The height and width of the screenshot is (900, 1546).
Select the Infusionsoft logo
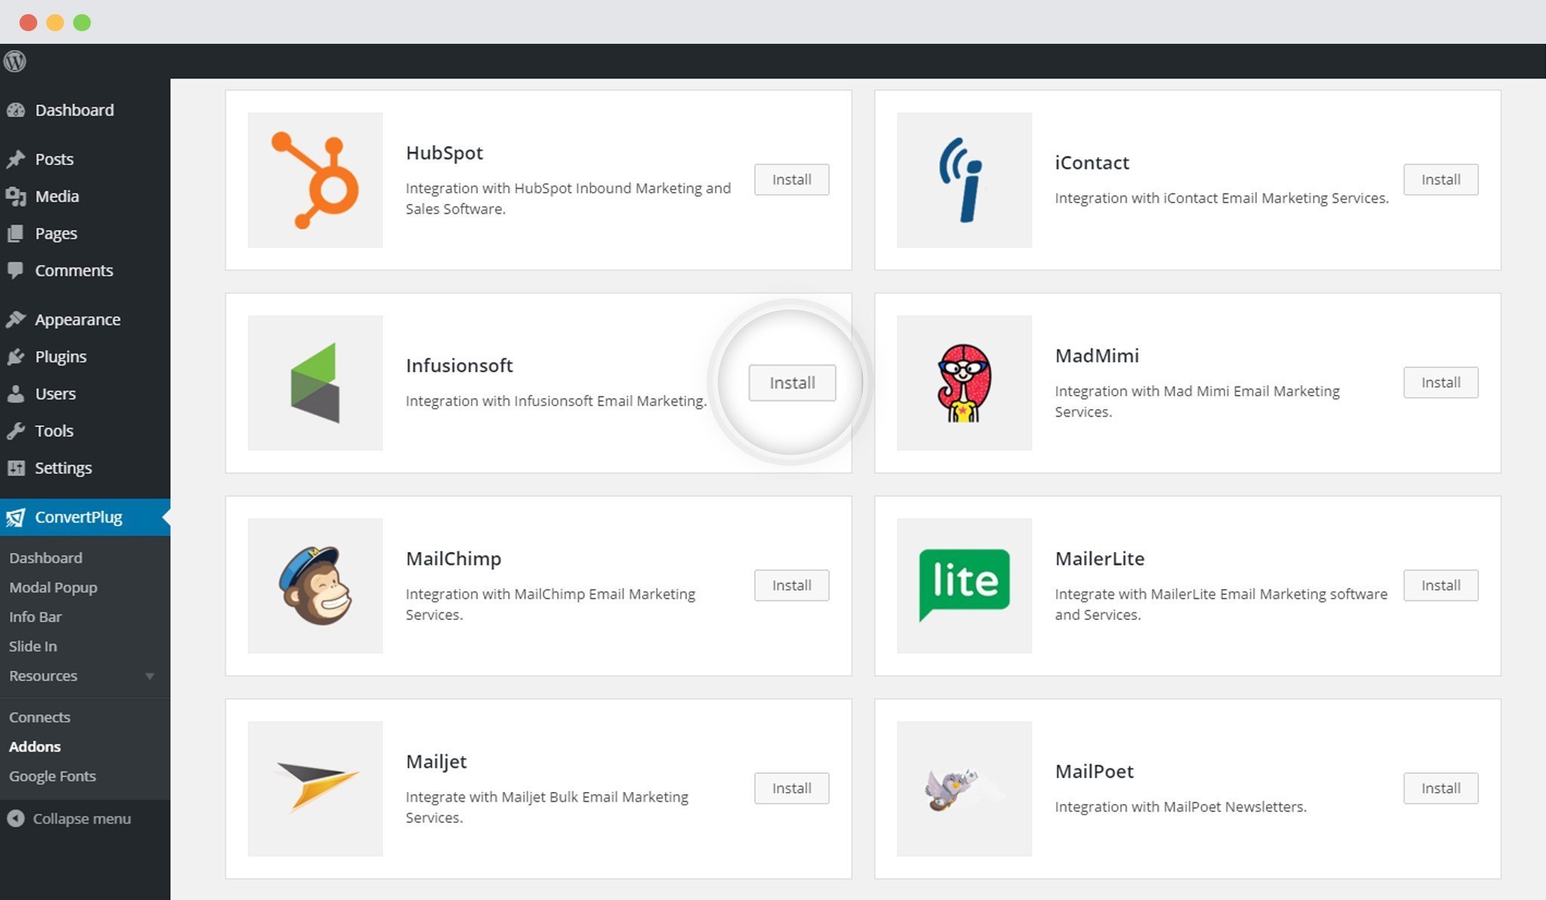314,382
